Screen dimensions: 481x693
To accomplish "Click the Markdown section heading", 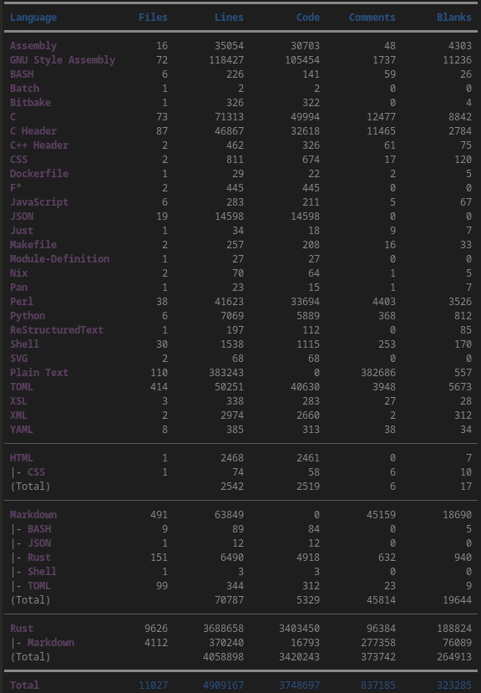I will click(33, 514).
